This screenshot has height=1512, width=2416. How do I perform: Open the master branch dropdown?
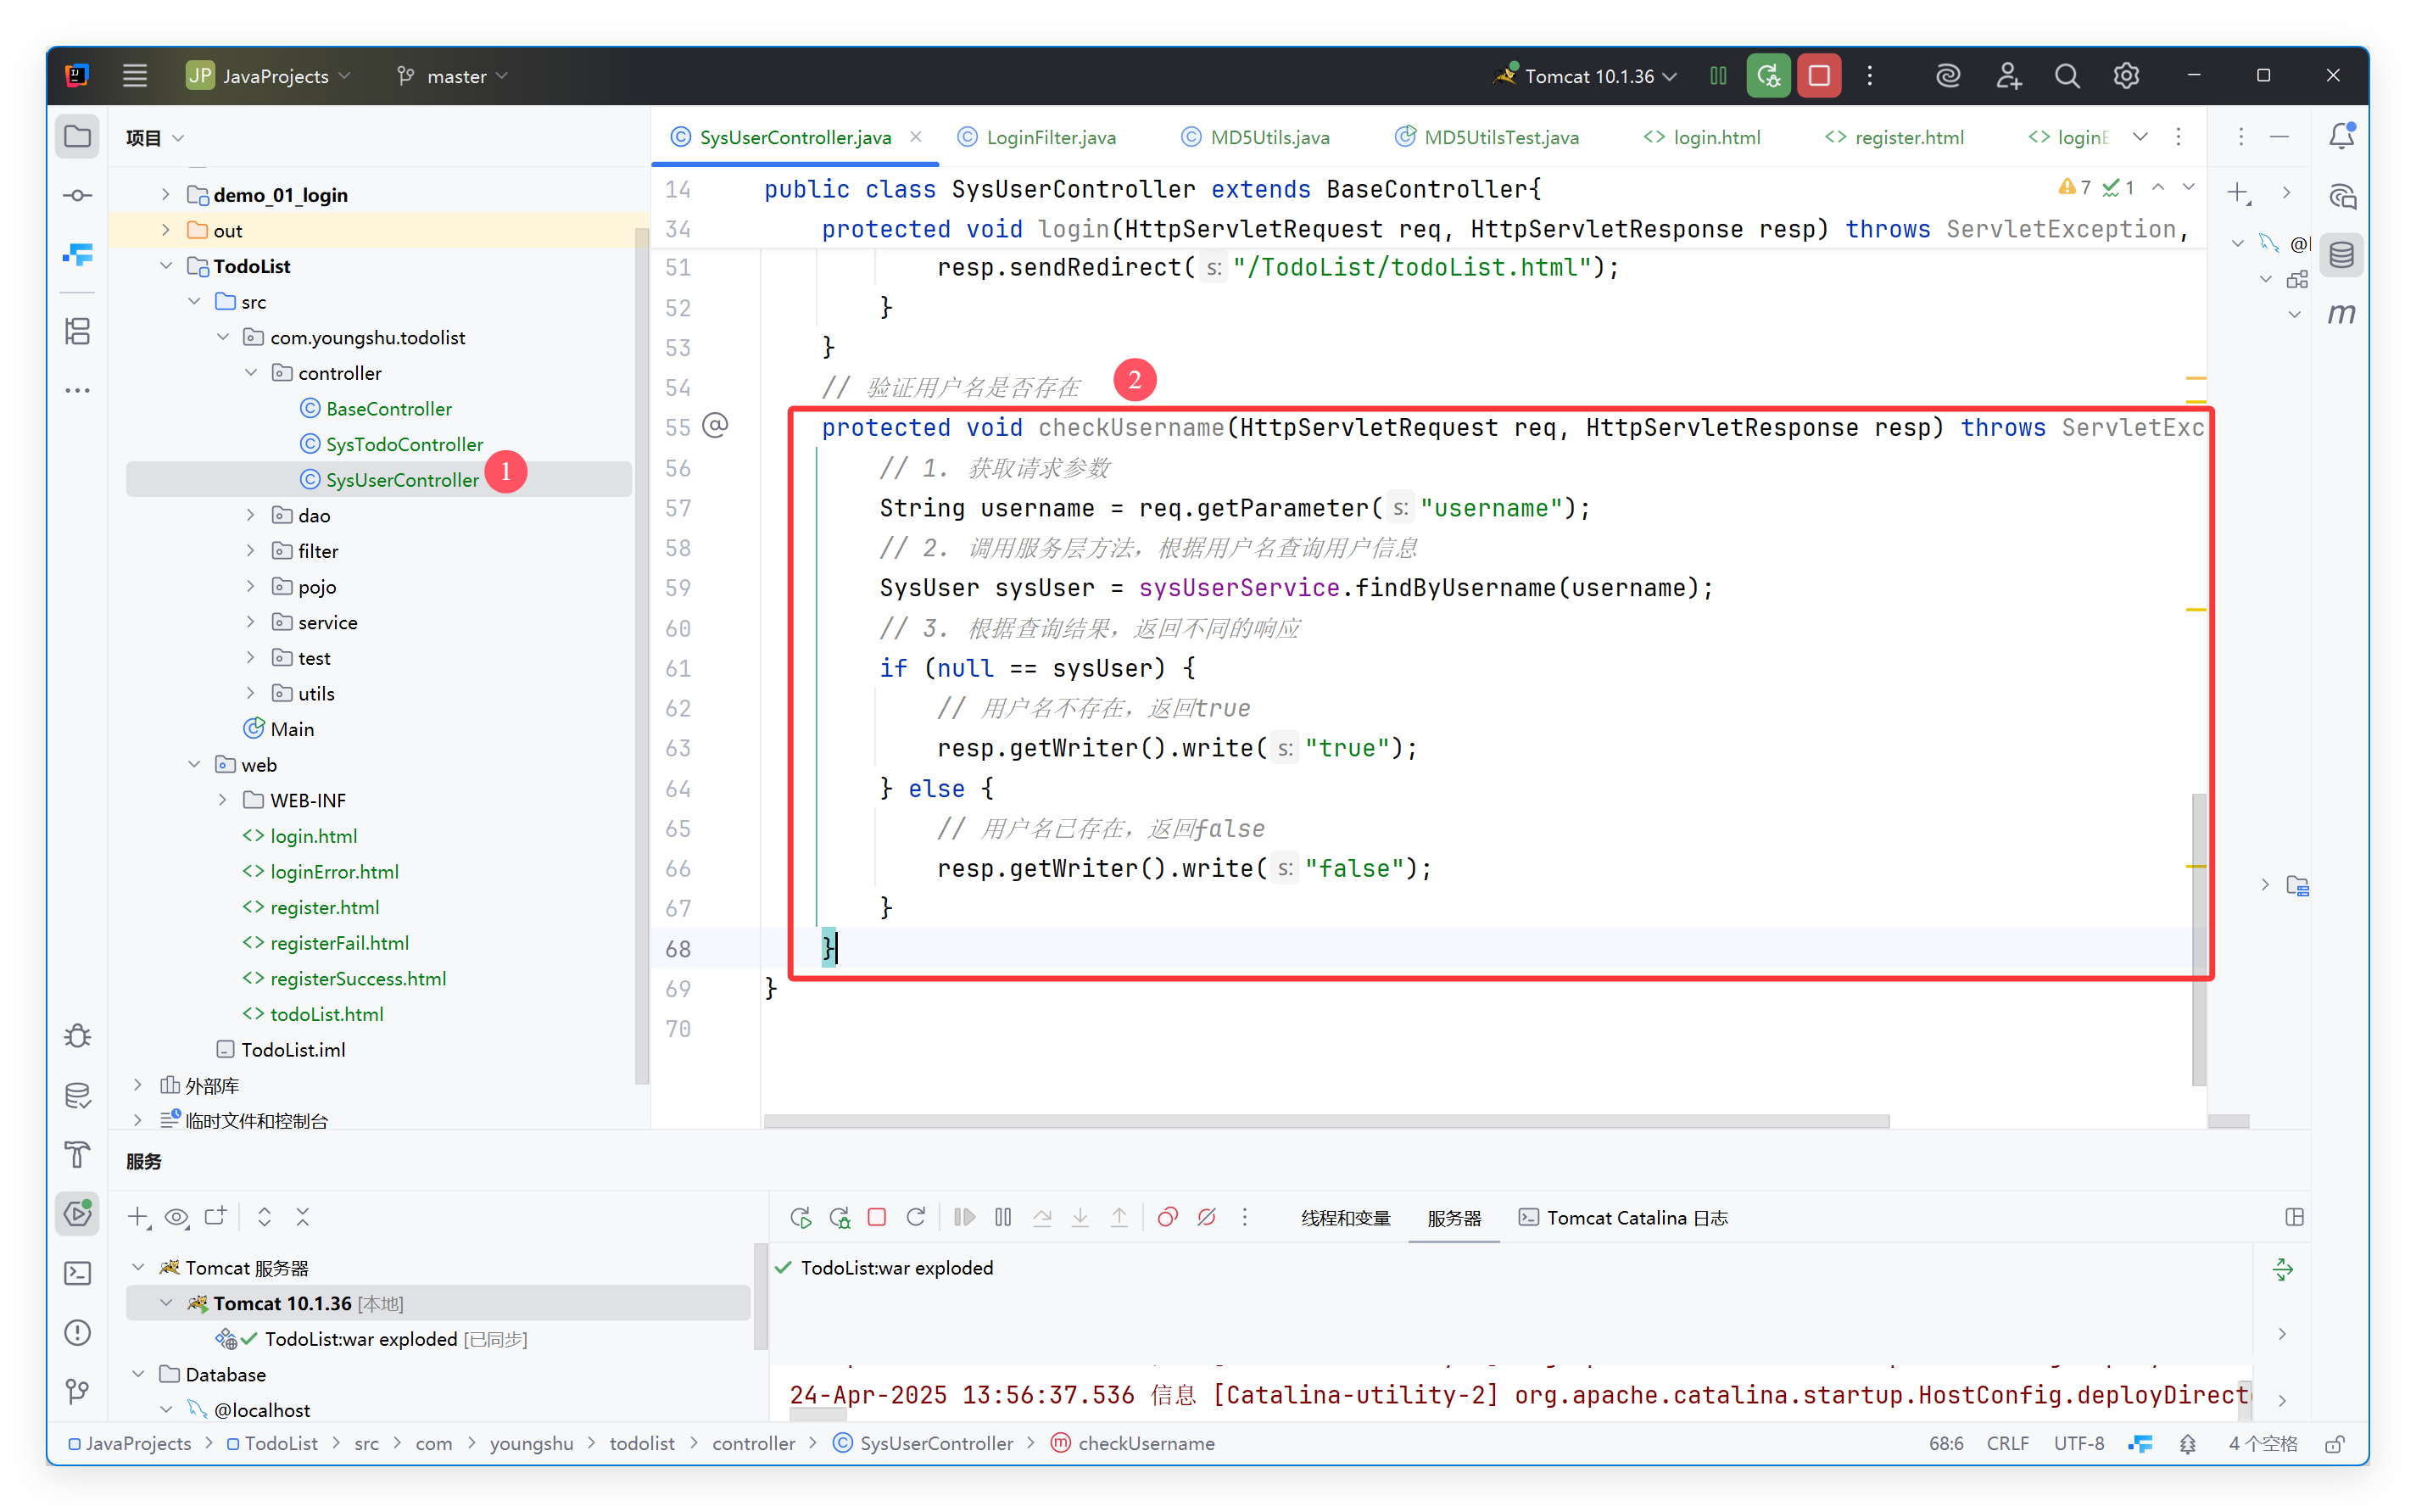click(453, 76)
